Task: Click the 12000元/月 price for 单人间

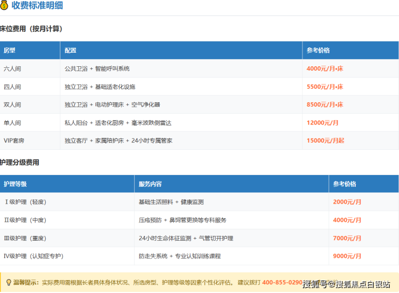Action: [x=322, y=123]
